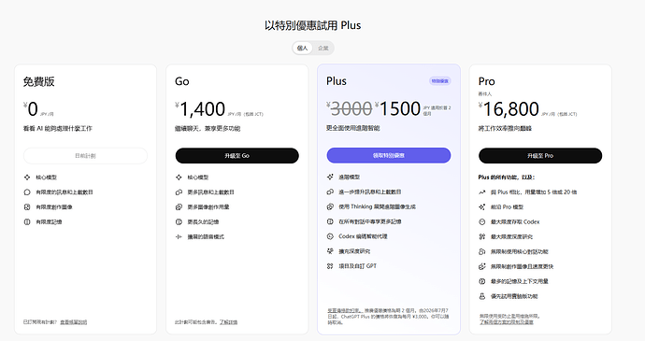Click the deep research icon in Plus card
The width and height of the screenshot is (645, 341).
tap(330, 251)
